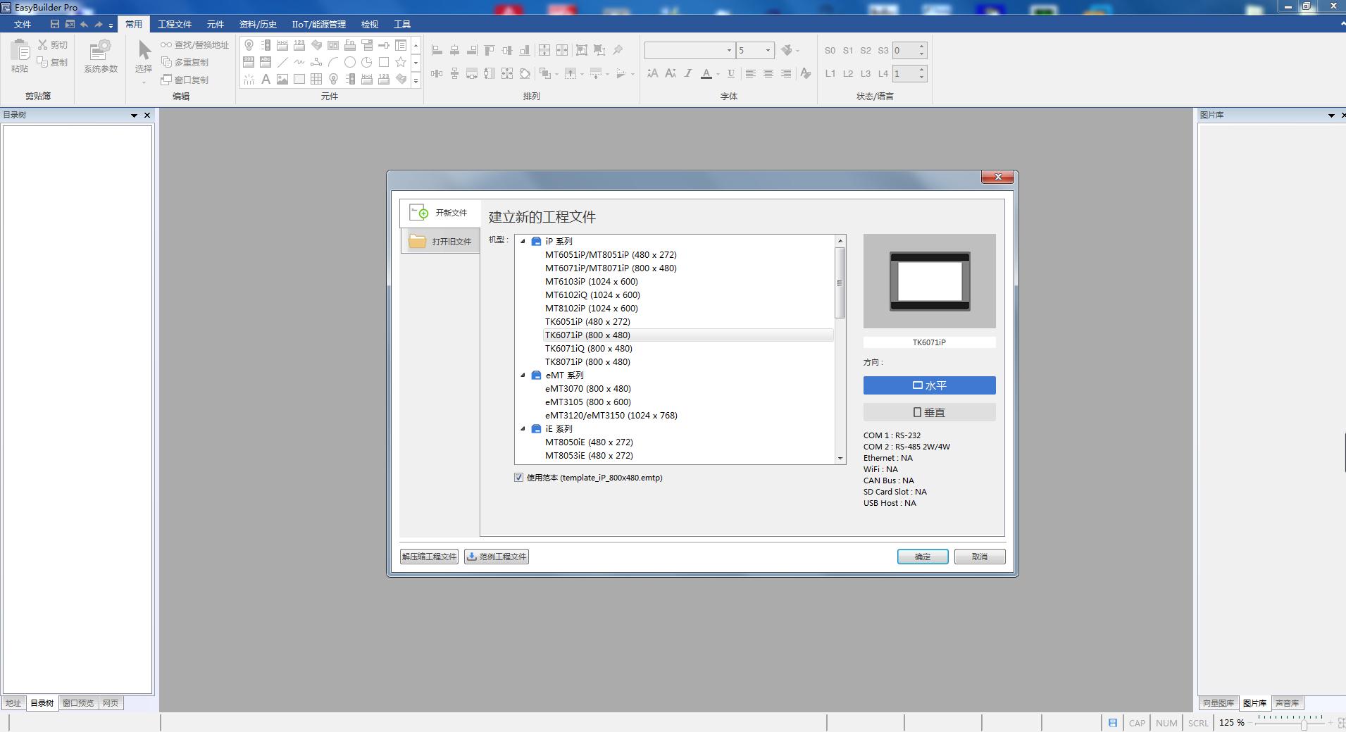The width and height of the screenshot is (1346, 732).
Task: Pick the rectangle shape tool in the object gallery
Action: [384, 62]
